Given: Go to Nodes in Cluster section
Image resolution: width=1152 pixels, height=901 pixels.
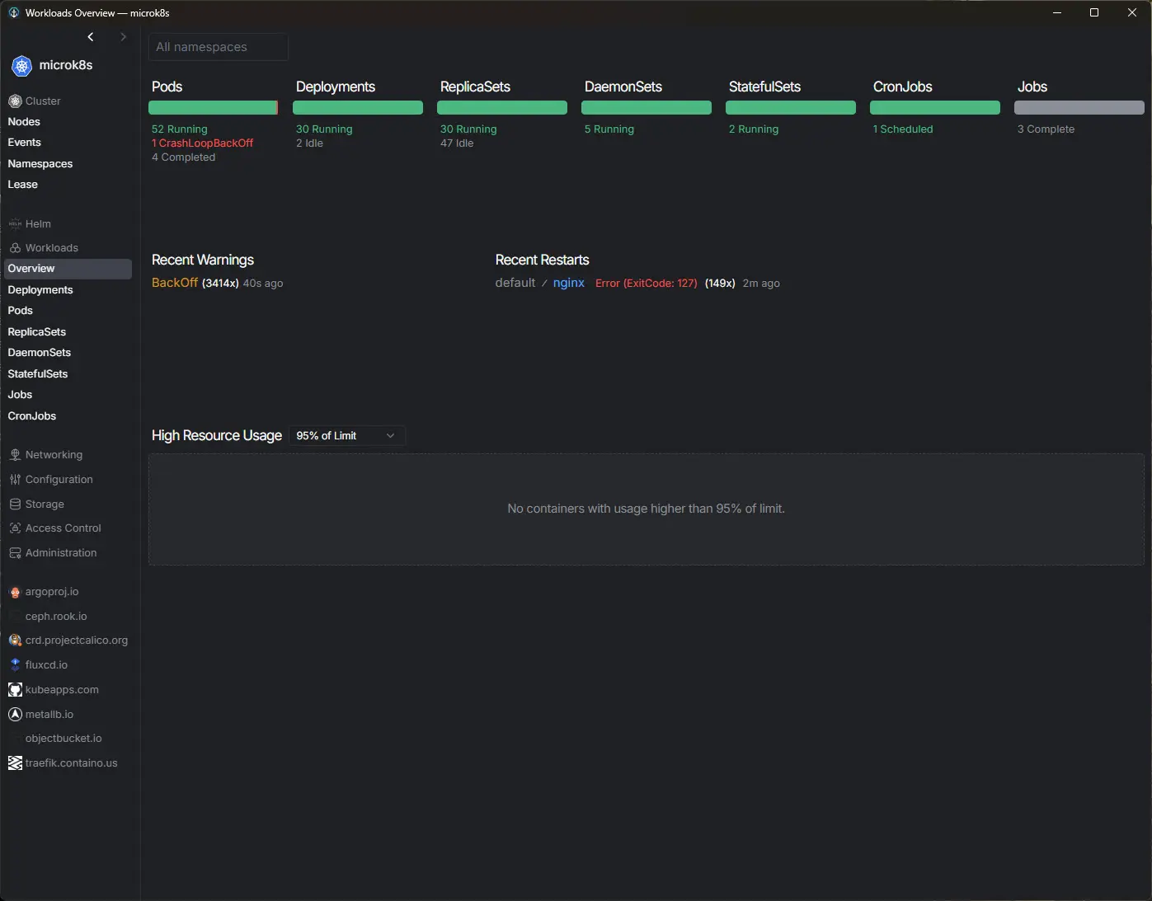Looking at the screenshot, I should click(24, 122).
